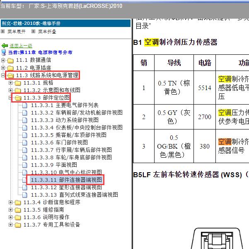Expand the 11.3.6 说明与操作 node
This screenshot has height=249, width=249.
click(x=10, y=217)
